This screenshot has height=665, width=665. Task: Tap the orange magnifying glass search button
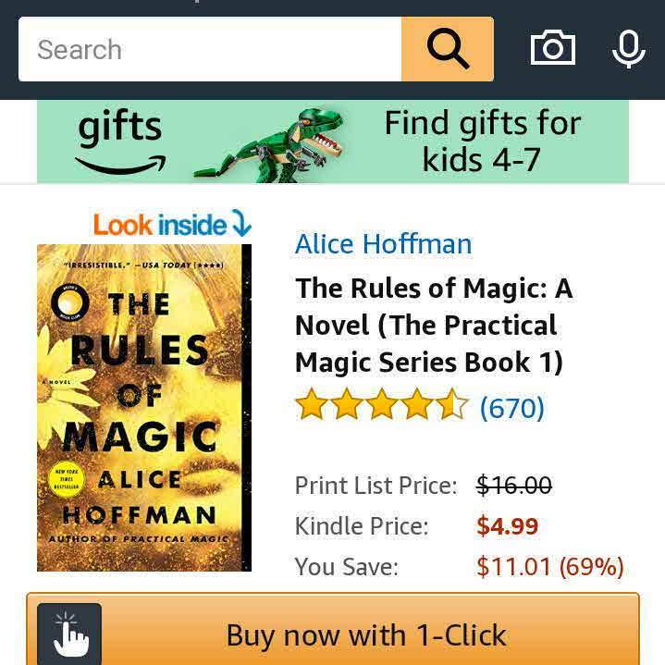(448, 49)
